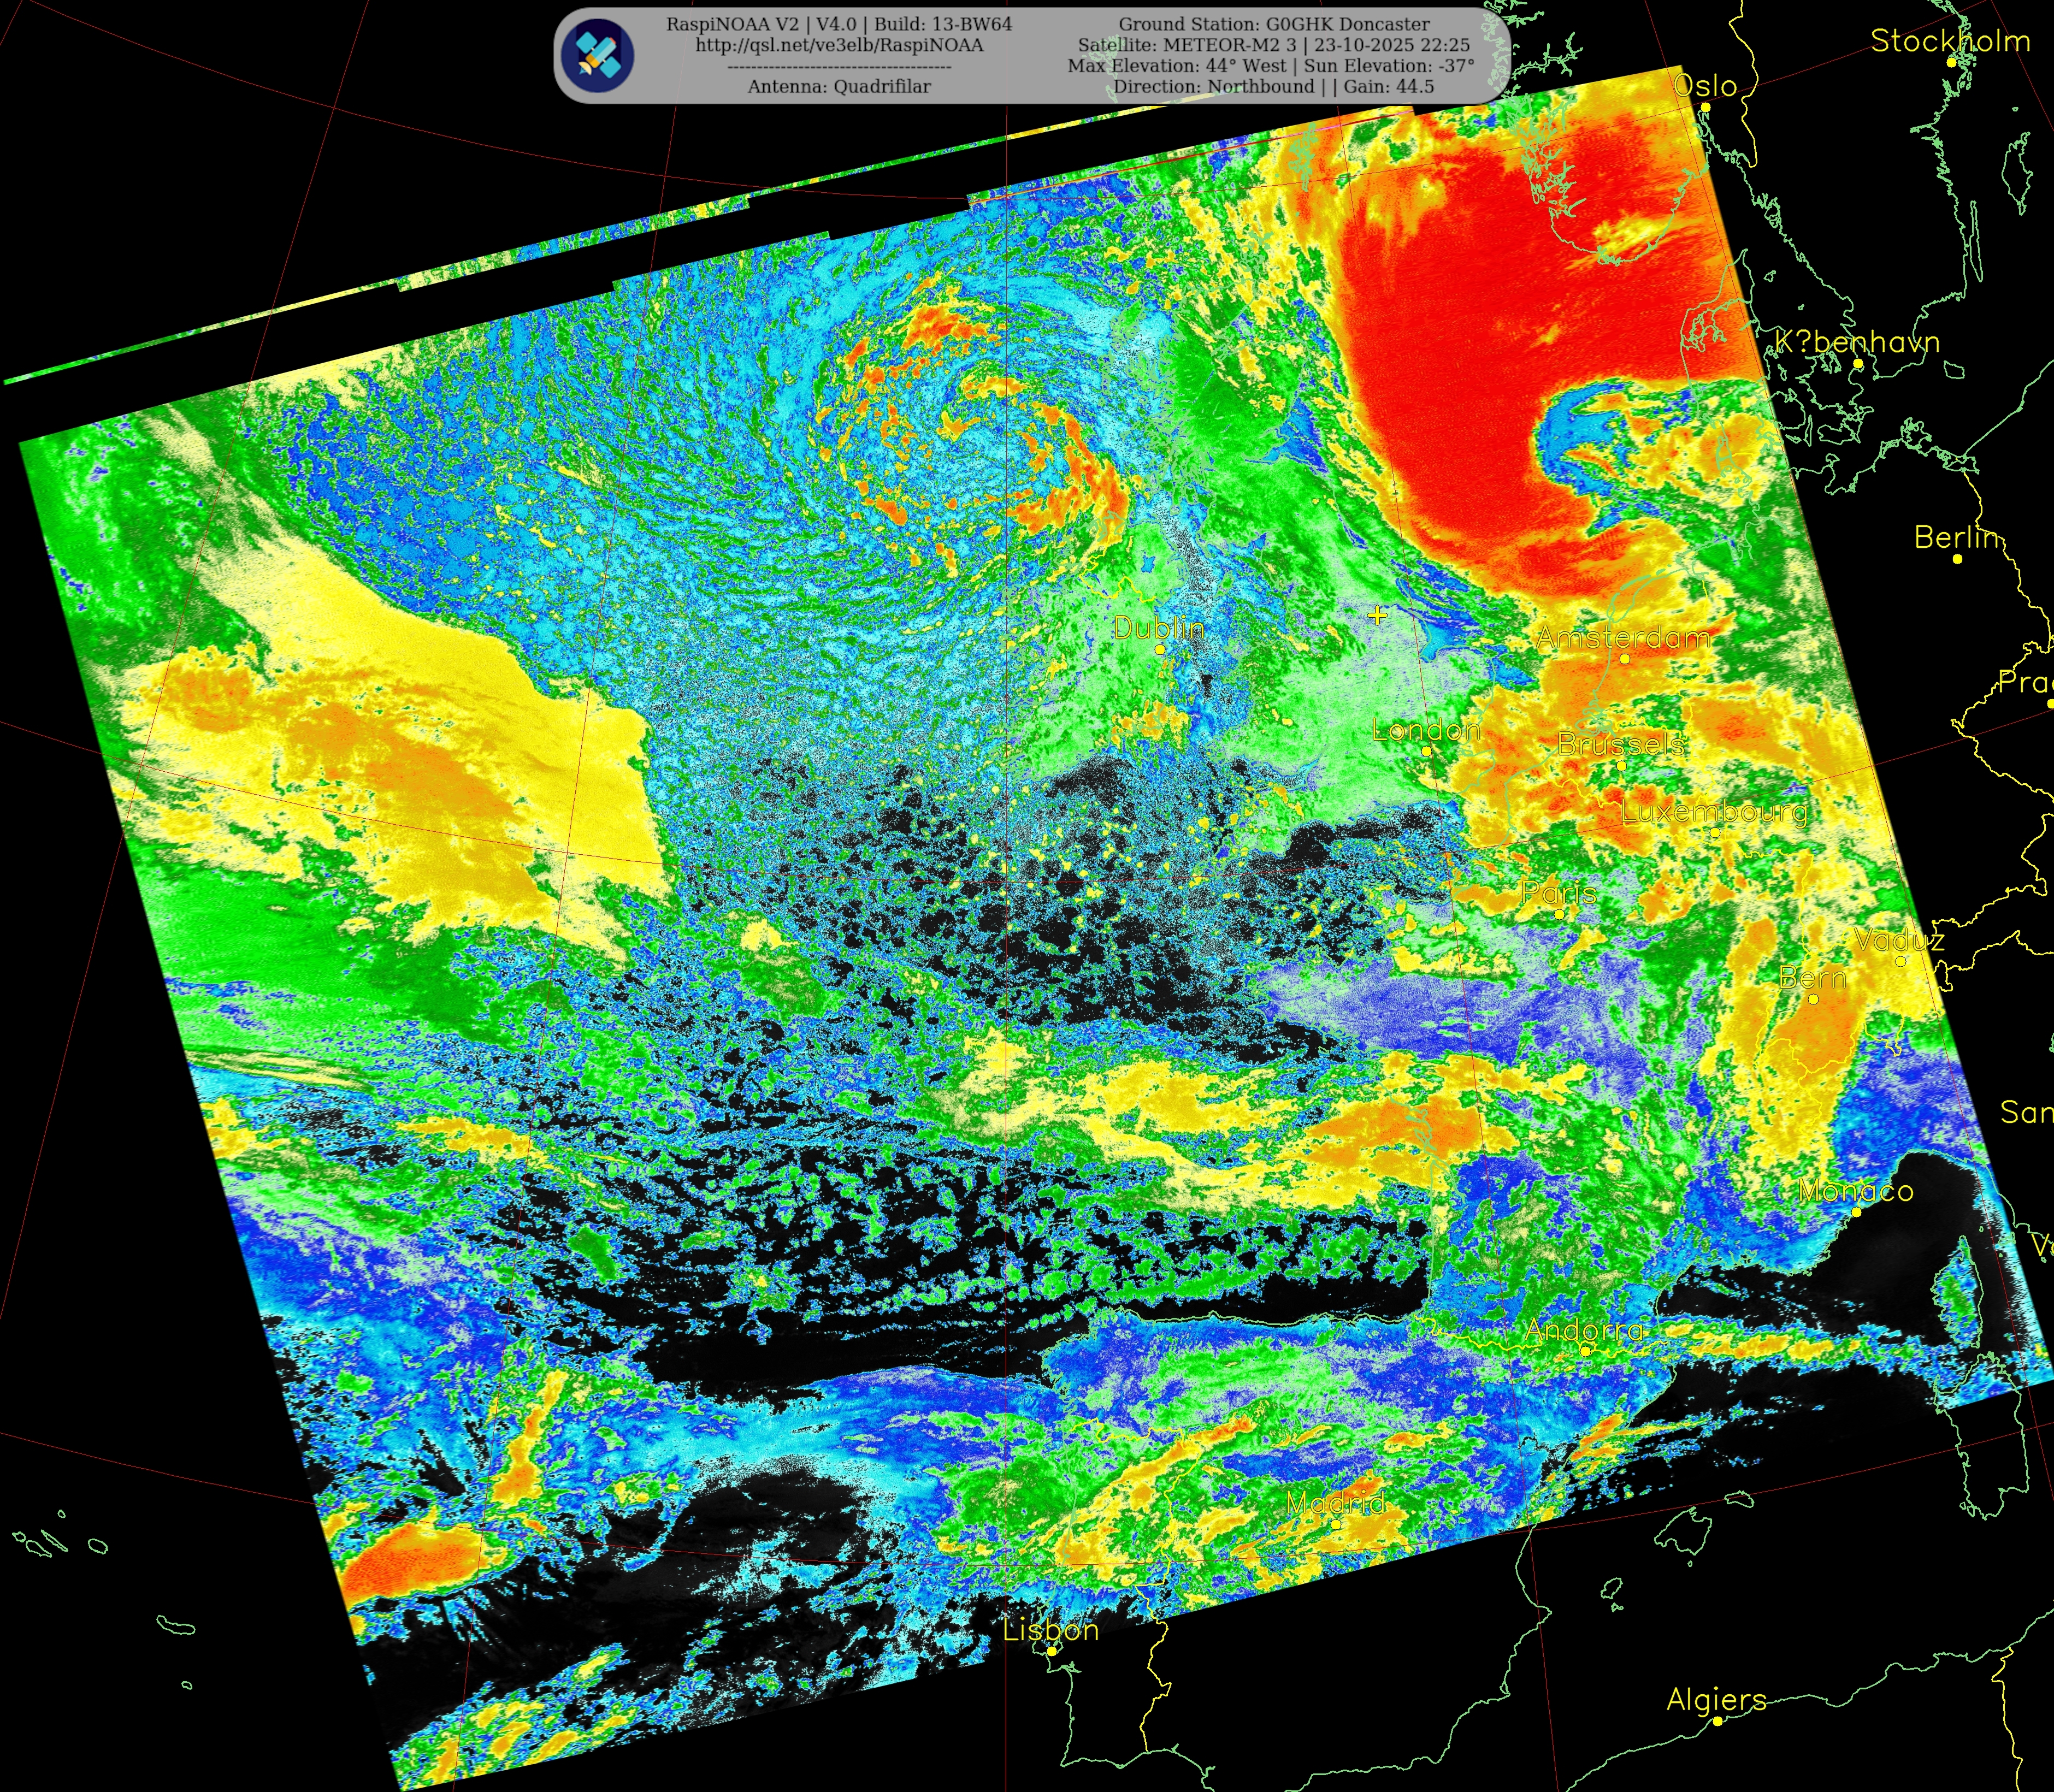
Task: Click the Madrid city label
Action: coord(1335,1503)
